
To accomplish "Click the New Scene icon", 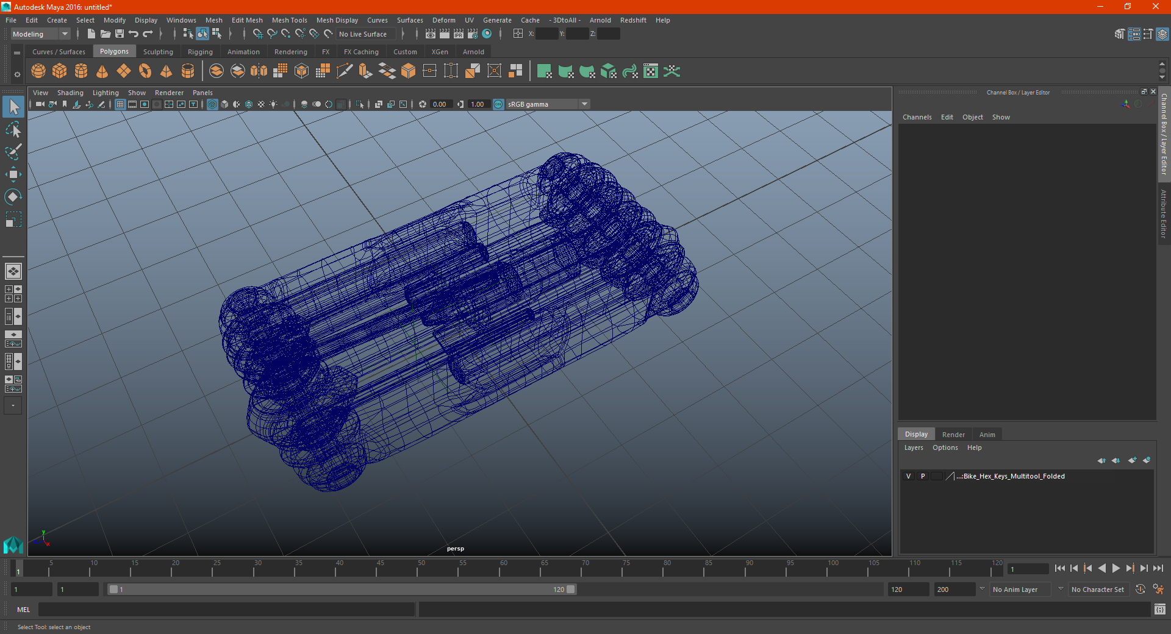I will [91, 34].
